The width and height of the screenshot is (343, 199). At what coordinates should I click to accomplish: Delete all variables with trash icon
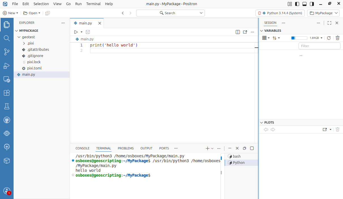[337, 38]
